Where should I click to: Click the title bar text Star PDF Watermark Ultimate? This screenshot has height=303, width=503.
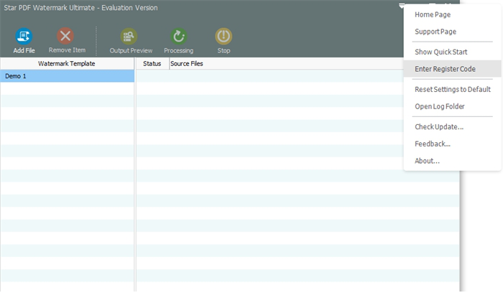(49, 8)
